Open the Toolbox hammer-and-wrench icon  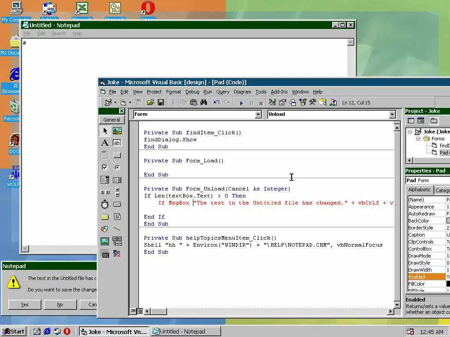(312, 102)
